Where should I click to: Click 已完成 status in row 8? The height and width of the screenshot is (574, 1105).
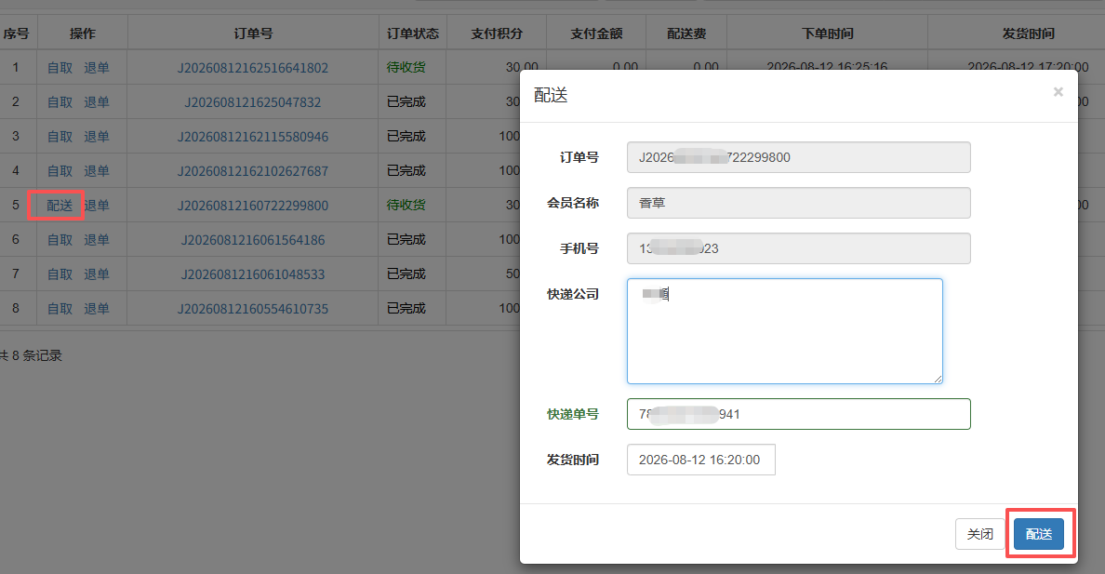point(406,309)
